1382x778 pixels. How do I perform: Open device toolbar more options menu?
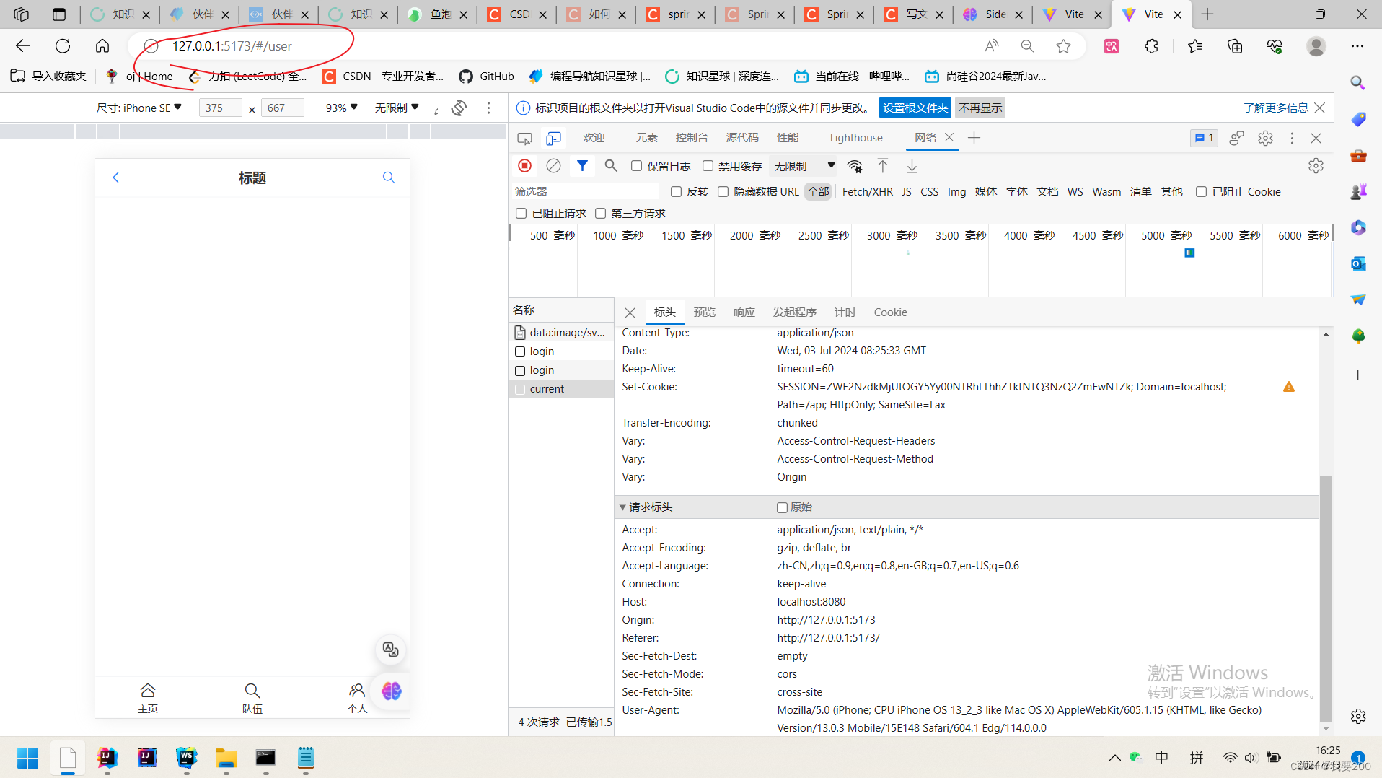click(x=489, y=108)
